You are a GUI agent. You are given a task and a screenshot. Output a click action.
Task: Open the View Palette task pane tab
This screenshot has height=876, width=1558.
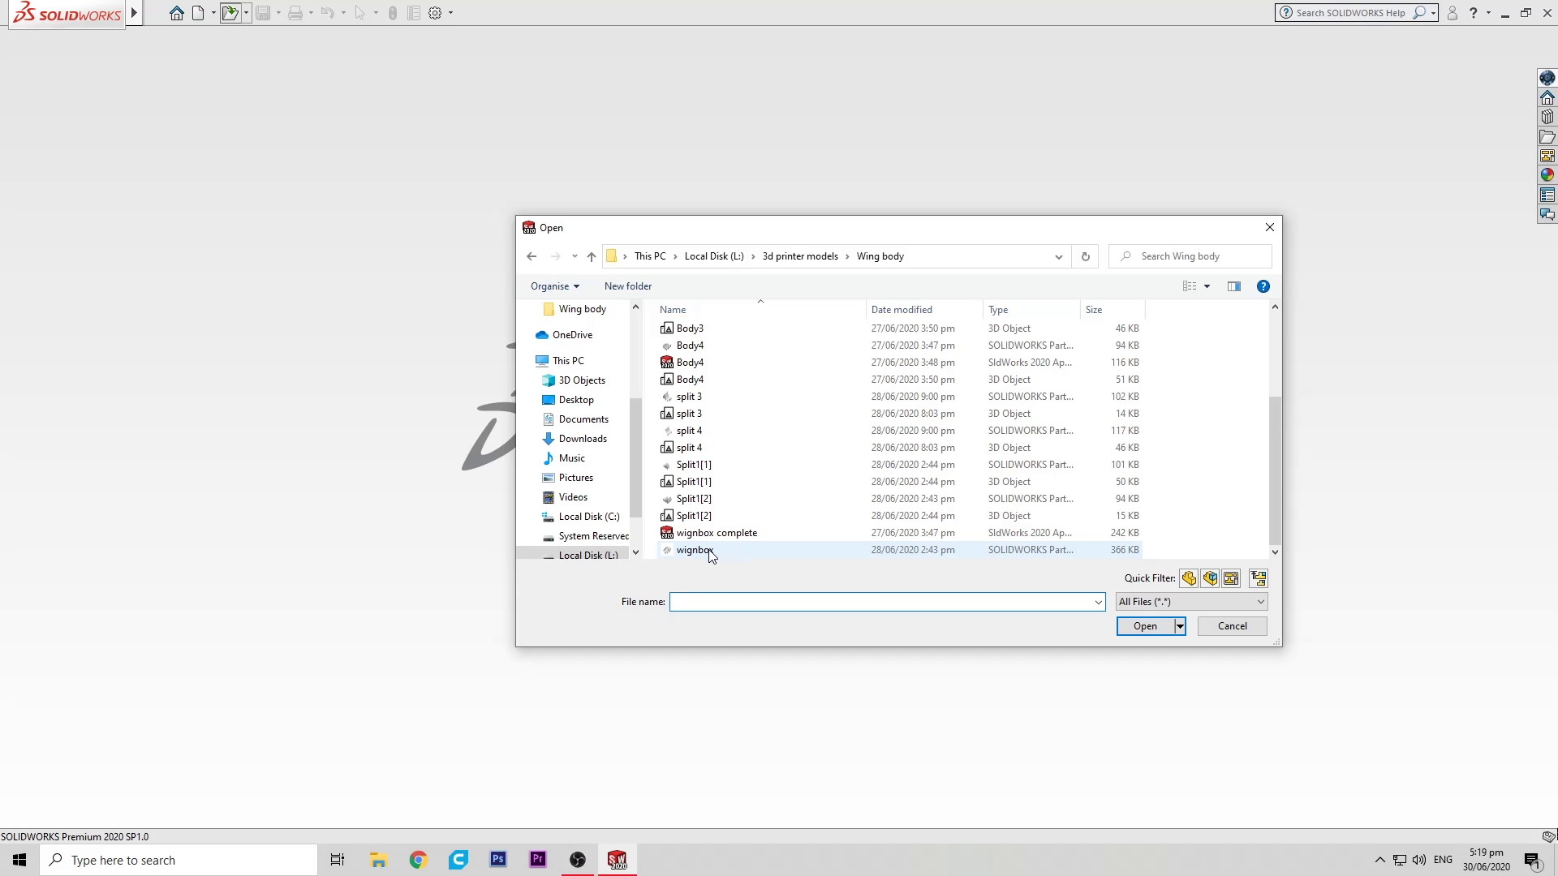1547,156
